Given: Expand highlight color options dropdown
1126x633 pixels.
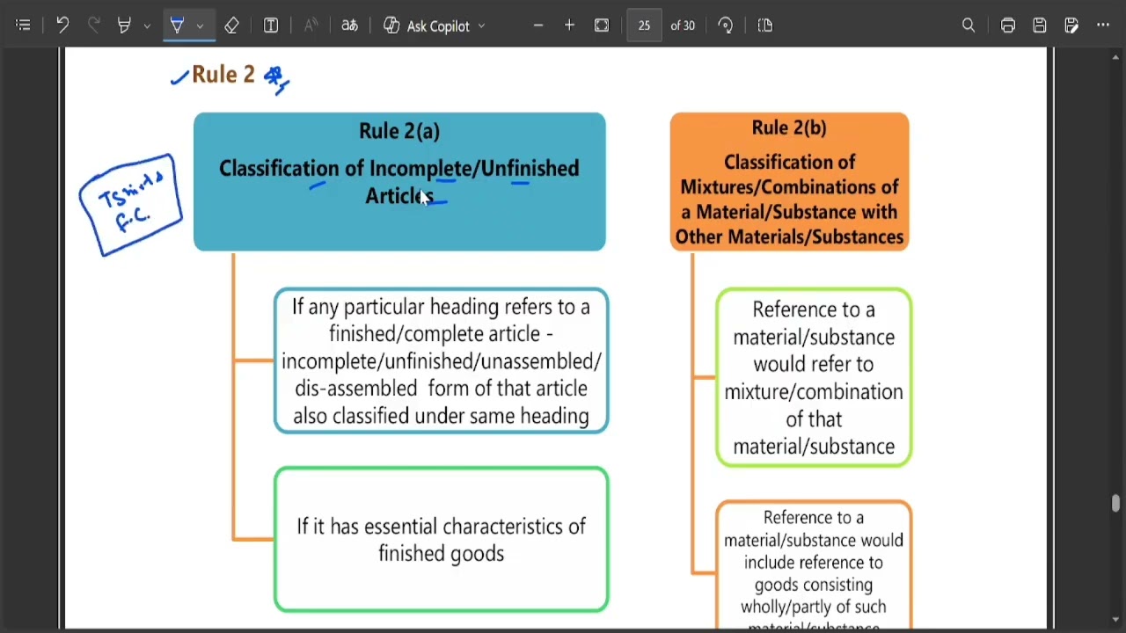Looking at the screenshot, I should (x=200, y=26).
